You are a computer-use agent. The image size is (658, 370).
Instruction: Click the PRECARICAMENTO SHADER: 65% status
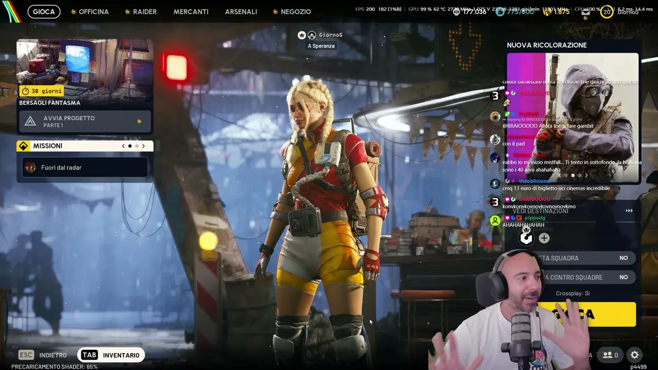coord(54,367)
